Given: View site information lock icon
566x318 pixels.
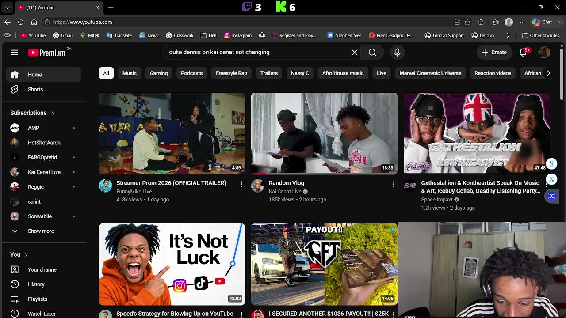Looking at the screenshot, I should tap(47, 22).
